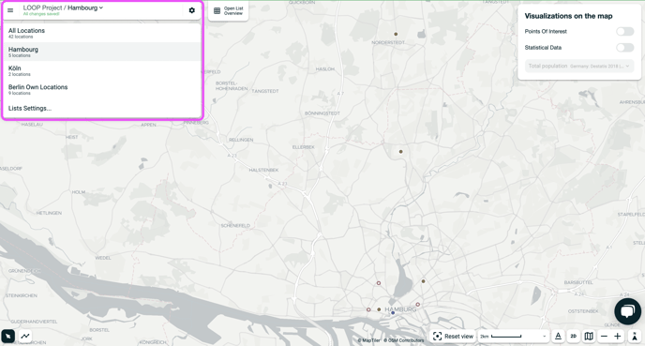Open project settings gear icon
Viewport: 645px width, 346px height.
point(191,10)
